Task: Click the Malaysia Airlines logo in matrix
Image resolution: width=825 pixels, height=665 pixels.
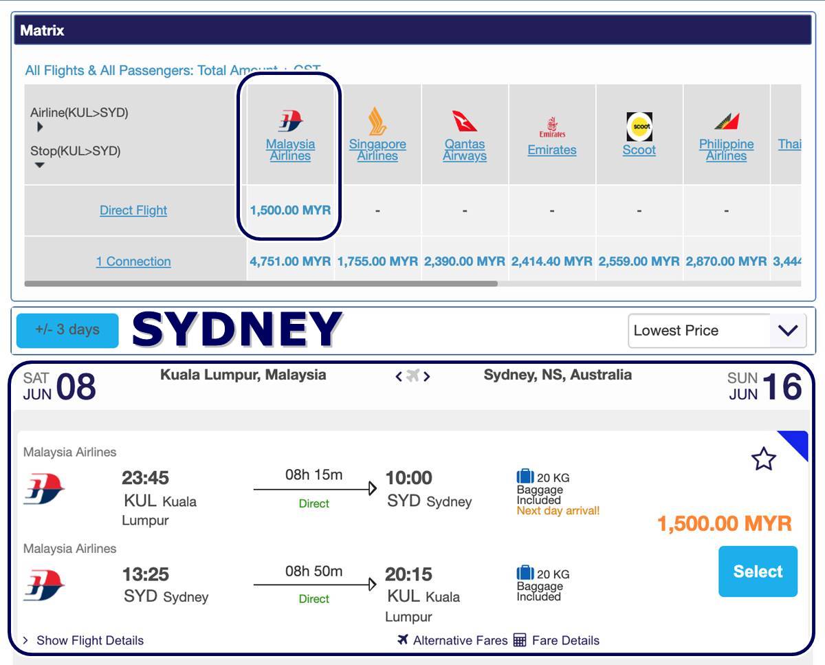Action: coord(291,121)
